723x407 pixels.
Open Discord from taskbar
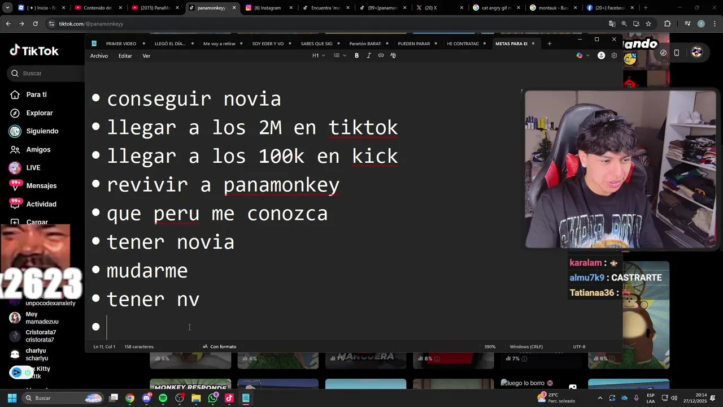[147, 398]
